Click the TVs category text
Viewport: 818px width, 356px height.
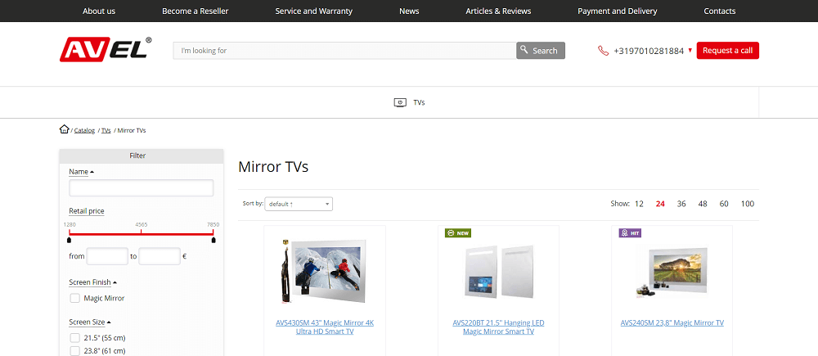(419, 102)
